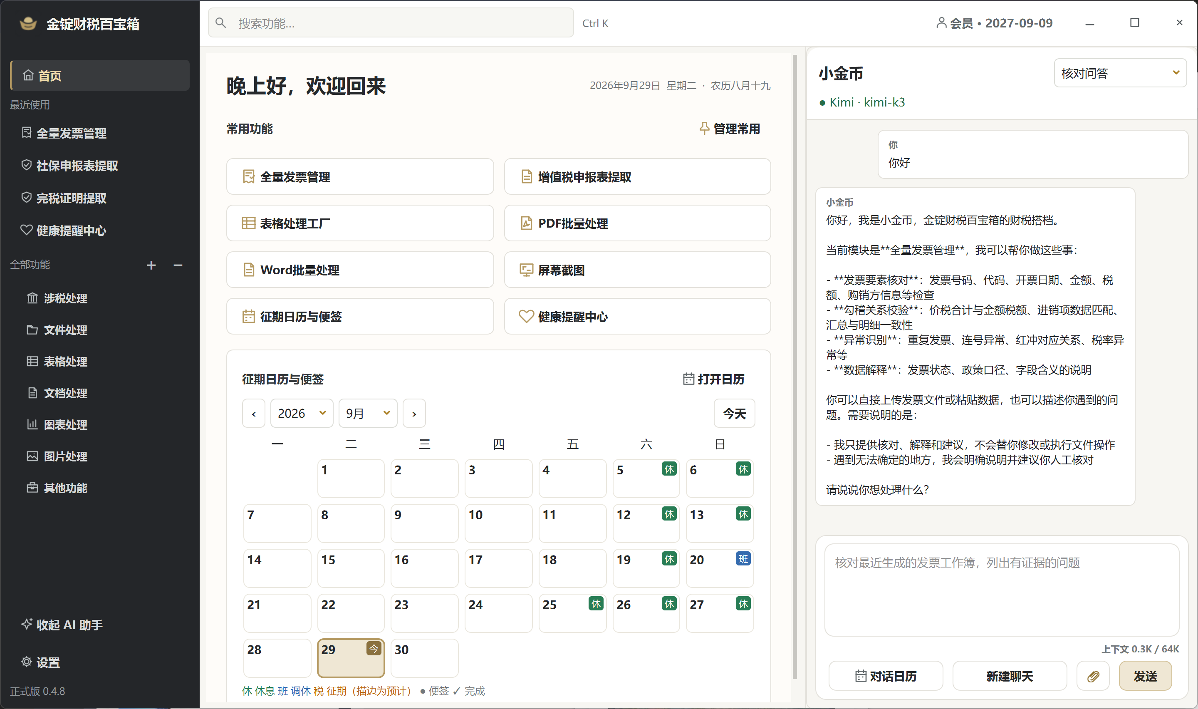Select day 15 in the calendar
This screenshot has width=1198, height=709.
pos(351,568)
